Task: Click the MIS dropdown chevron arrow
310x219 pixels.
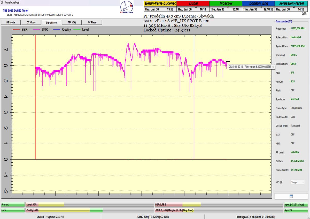Action: (x=303, y=182)
